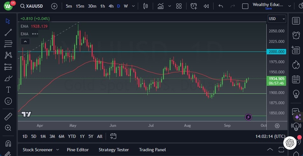Select the ruler measure tool
Image resolution: width=303 pixels, height=156 pixels.
click(8, 116)
